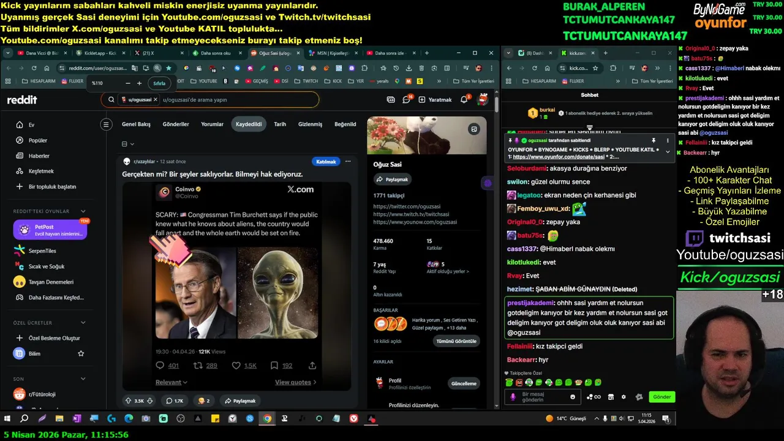Click View quotes link

pyautogui.click(x=296, y=382)
